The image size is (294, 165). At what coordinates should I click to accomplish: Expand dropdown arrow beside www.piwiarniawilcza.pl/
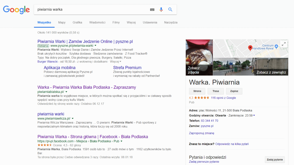[73, 118]
